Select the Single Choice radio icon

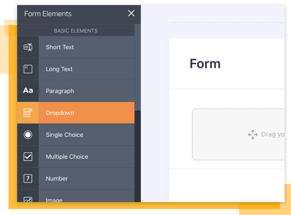(28, 135)
